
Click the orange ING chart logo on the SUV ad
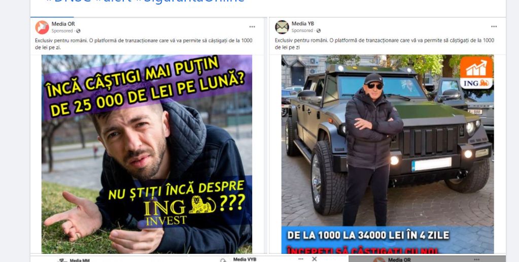pyautogui.click(x=476, y=73)
